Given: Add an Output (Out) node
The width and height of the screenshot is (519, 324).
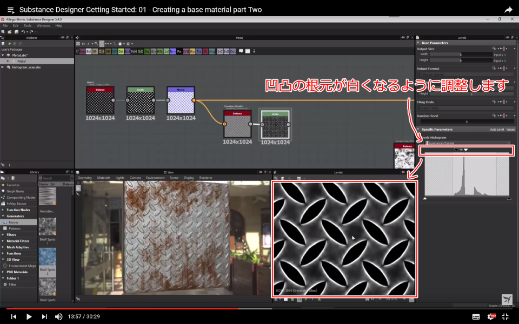Looking at the screenshot, I should [233, 51].
